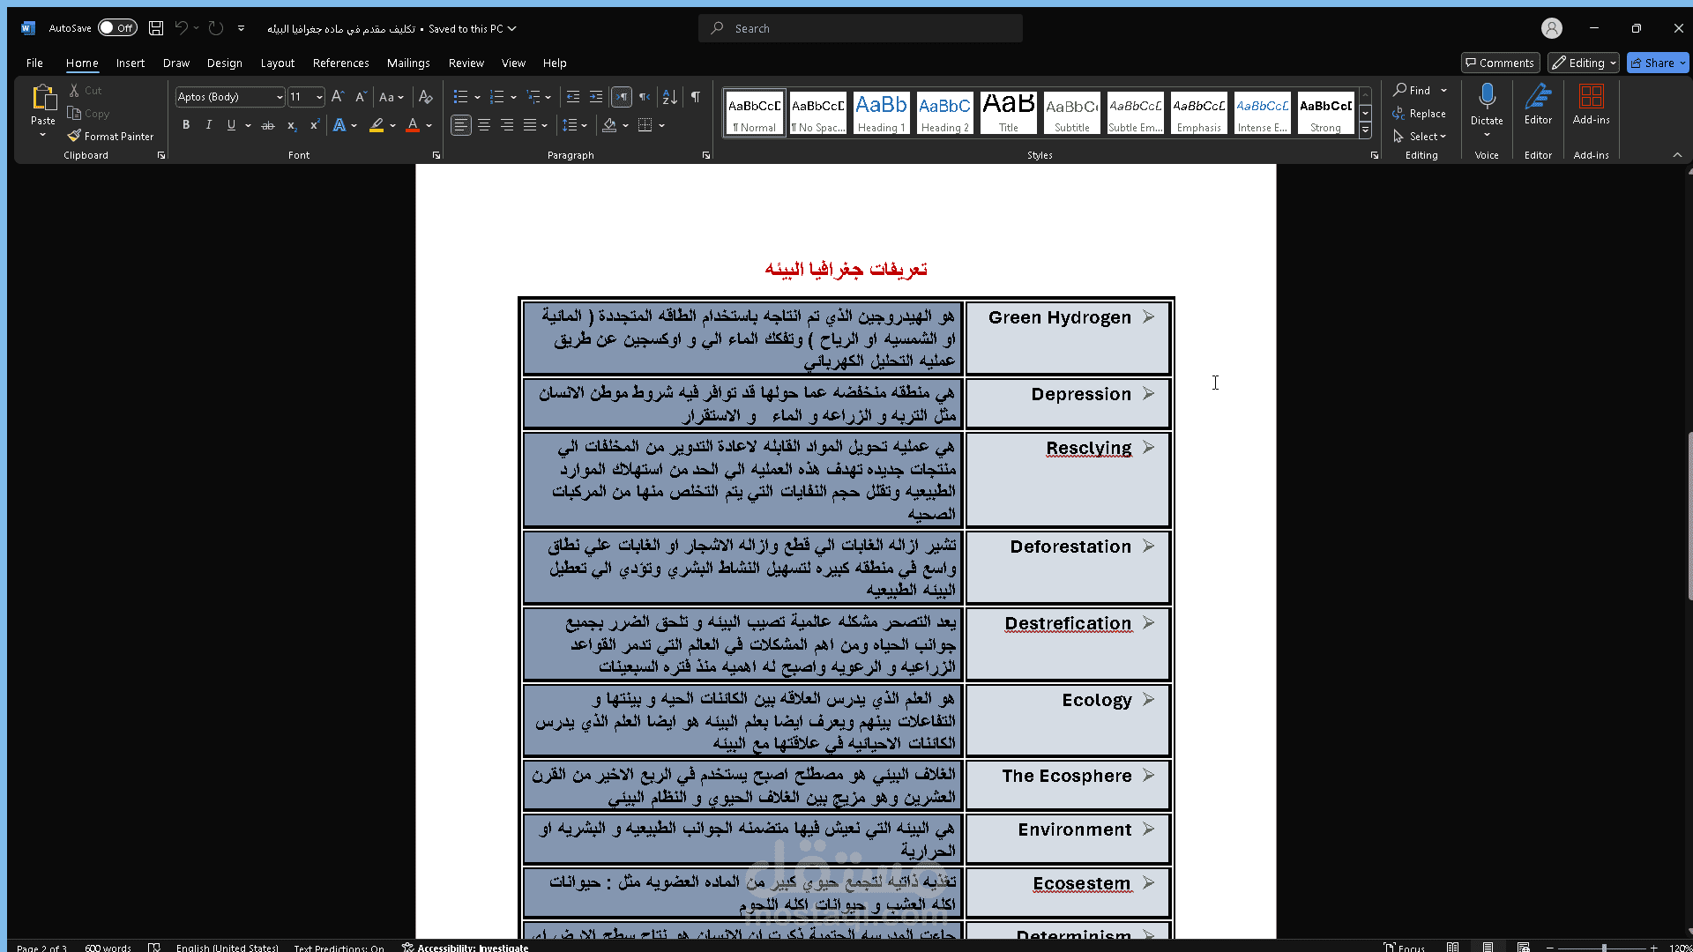Viewport: 1693px width, 952px height.
Task: Open the File menu
Action: point(34,63)
